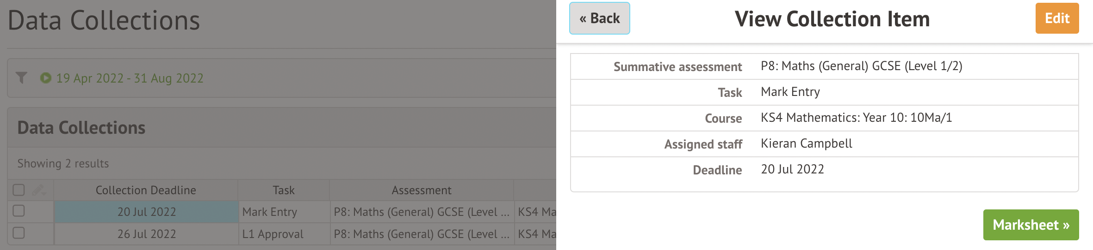1093x250 pixels.
Task: Click the Back button
Action: pos(599,18)
